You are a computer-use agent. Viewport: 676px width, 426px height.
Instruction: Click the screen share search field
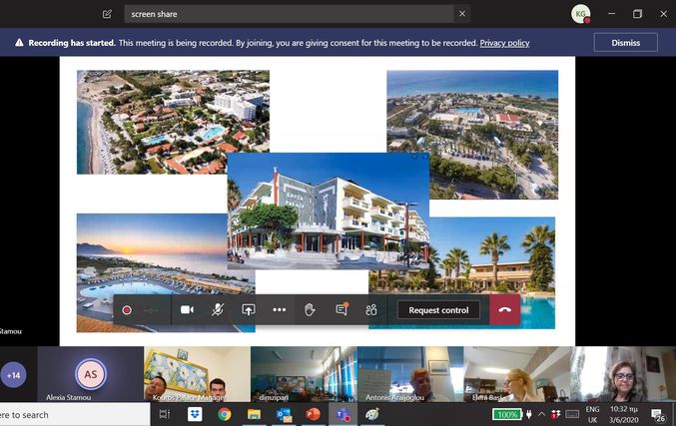[x=289, y=14]
